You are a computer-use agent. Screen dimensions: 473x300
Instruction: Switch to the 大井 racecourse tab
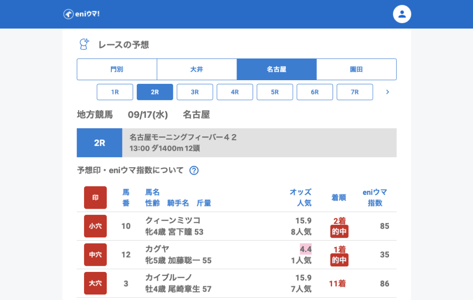coord(197,70)
